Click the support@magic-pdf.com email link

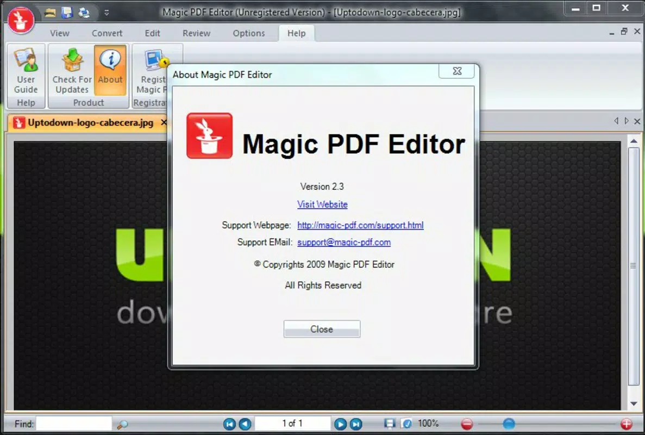click(344, 243)
